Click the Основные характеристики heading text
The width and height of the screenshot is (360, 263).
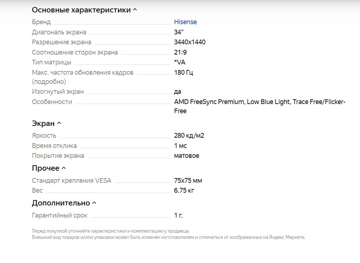click(81, 10)
